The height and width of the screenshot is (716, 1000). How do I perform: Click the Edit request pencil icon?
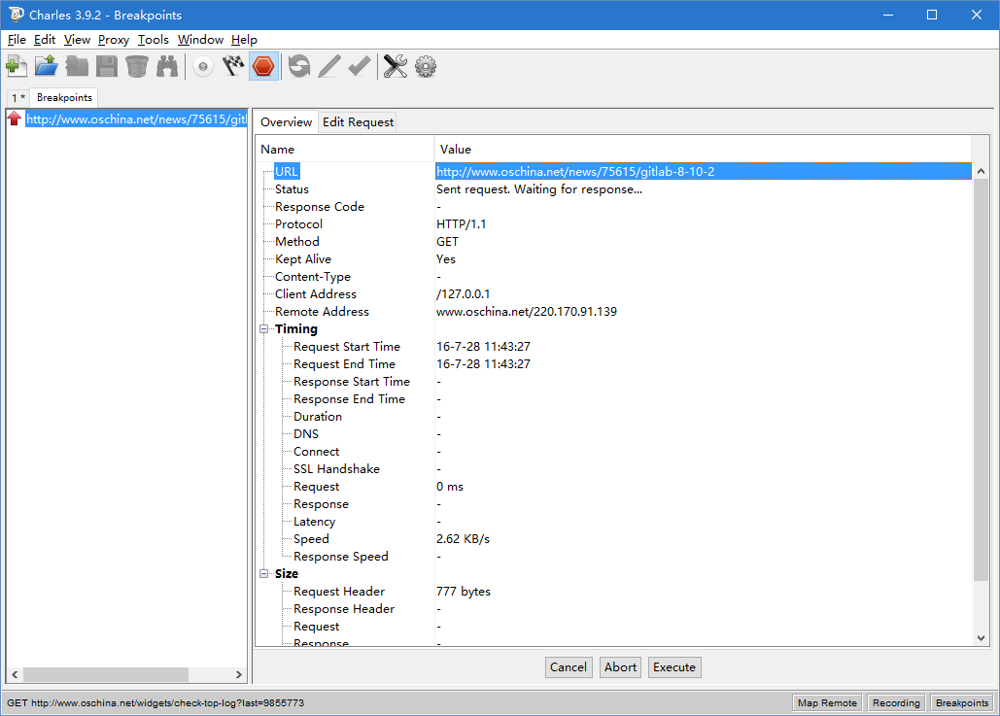coord(329,66)
